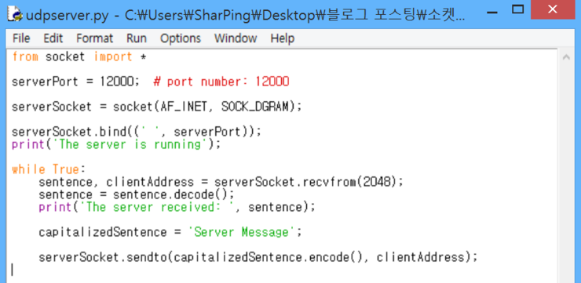Image resolution: width=581 pixels, height=283 pixels.
Task: Open the Format menu
Action: (x=94, y=38)
